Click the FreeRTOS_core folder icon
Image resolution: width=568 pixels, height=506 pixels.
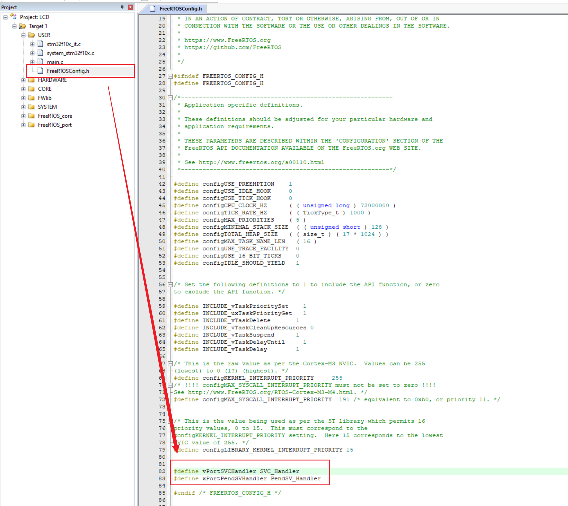(x=31, y=116)
